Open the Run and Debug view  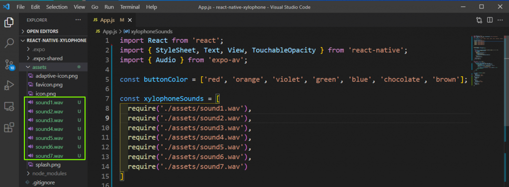(9, 85)
